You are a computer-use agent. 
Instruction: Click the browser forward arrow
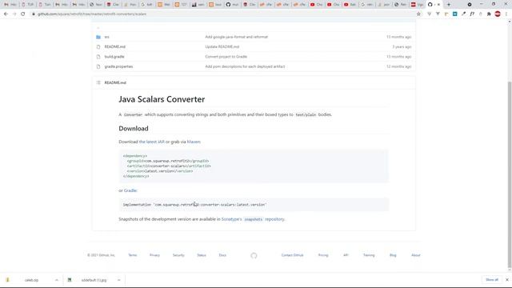[14, 14]
